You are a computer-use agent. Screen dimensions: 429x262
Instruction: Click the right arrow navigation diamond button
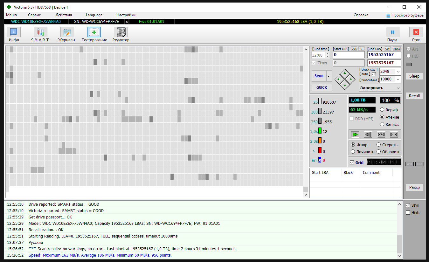click(351, 79)
